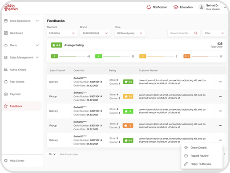
Task: Click Education label in header
Action: pyautogui.click(x=186, y=7)
